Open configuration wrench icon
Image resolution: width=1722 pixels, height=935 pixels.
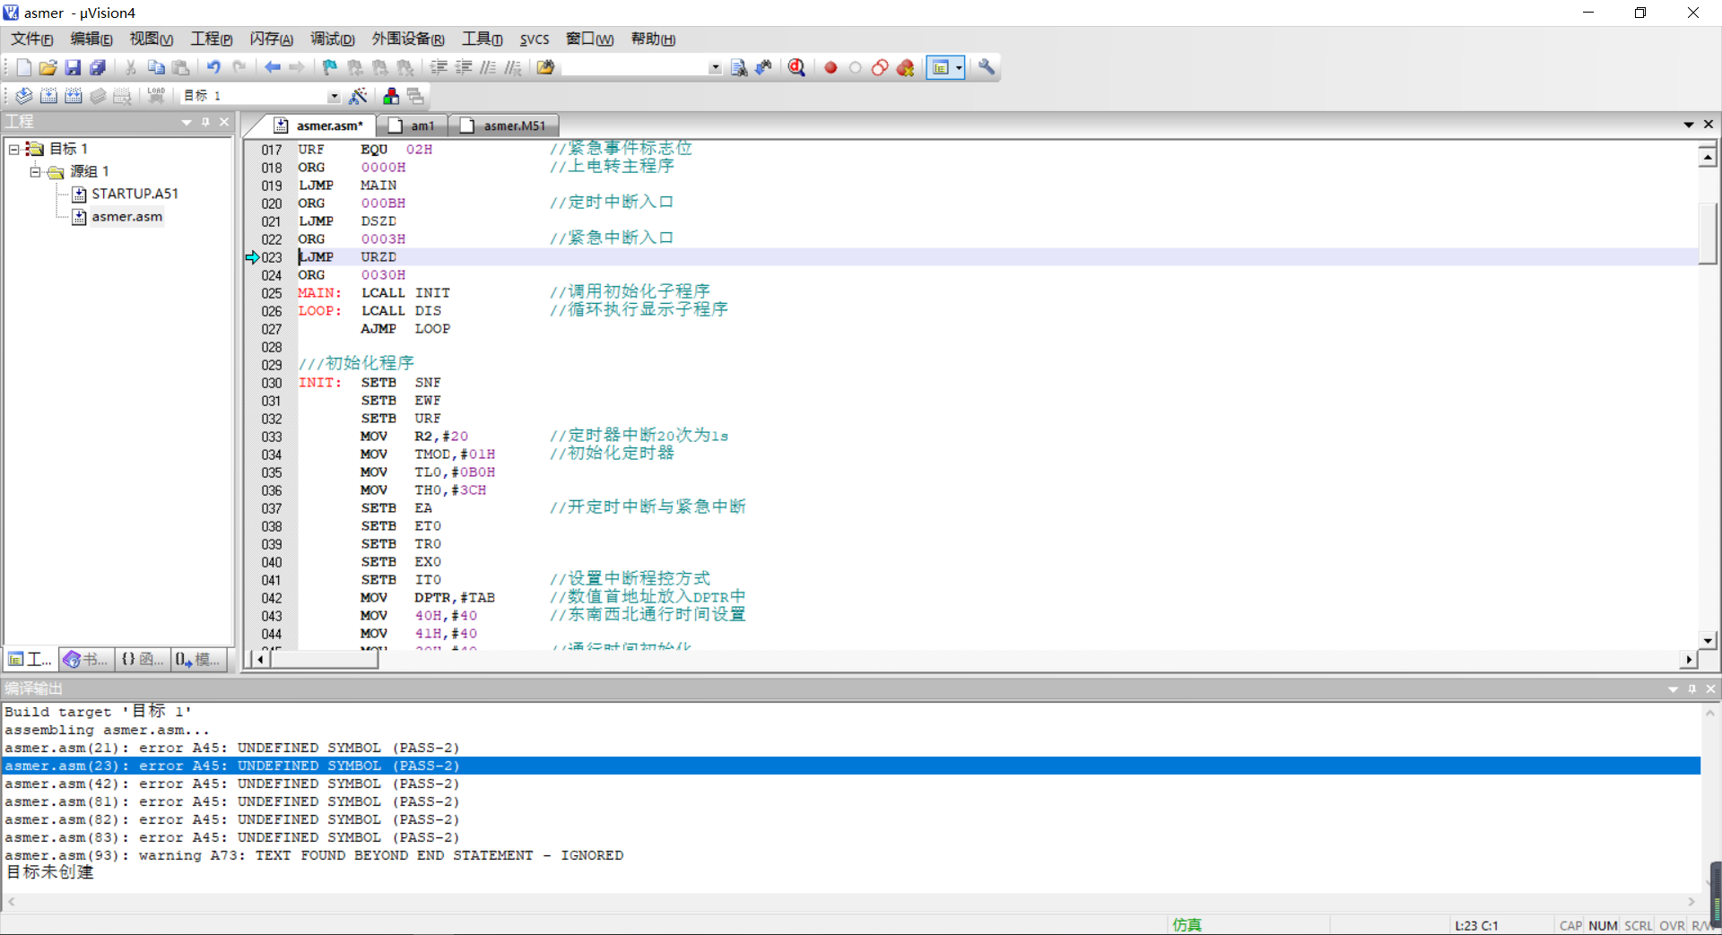[x=987, y=67]
